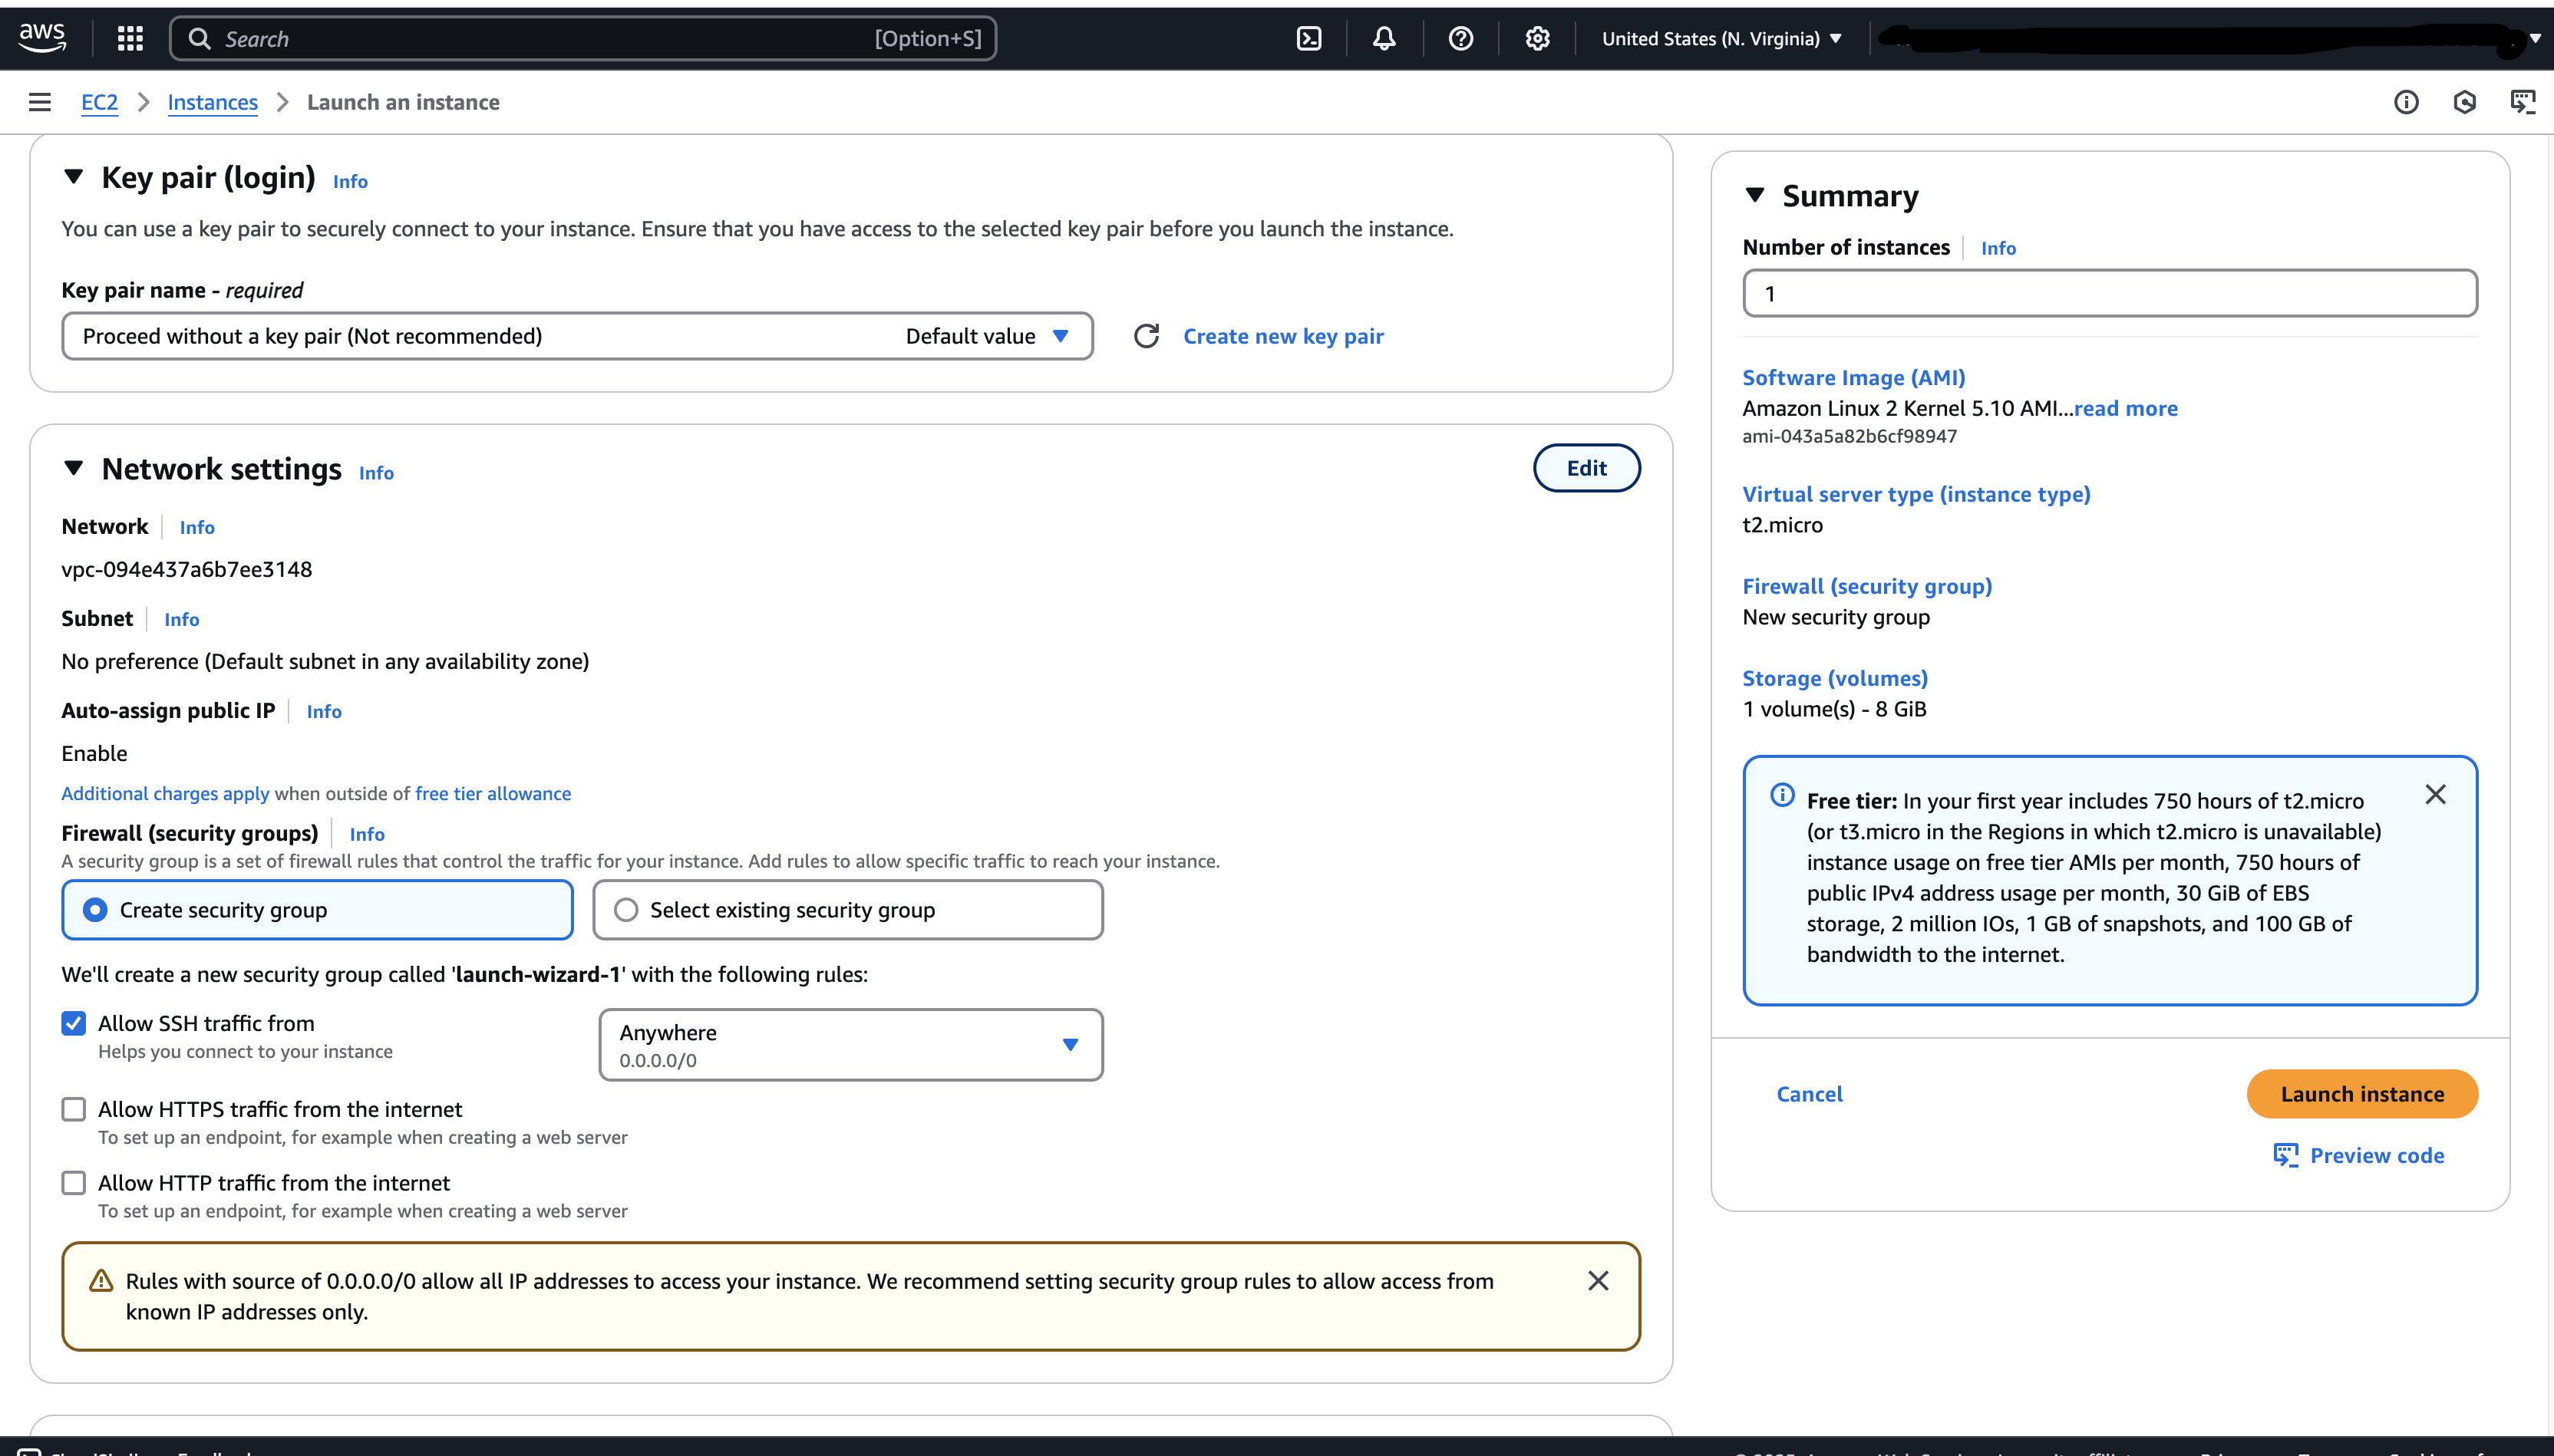Open the help question mark menu
The height and width of the screenshot is (1456, 2554).
1460,39
